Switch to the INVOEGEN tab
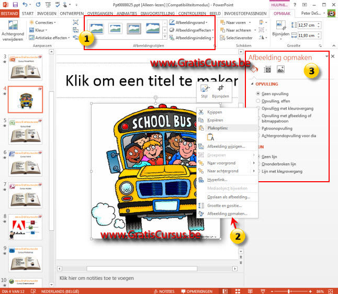Screen dimensions: 338x294 [x=47, y=14]
